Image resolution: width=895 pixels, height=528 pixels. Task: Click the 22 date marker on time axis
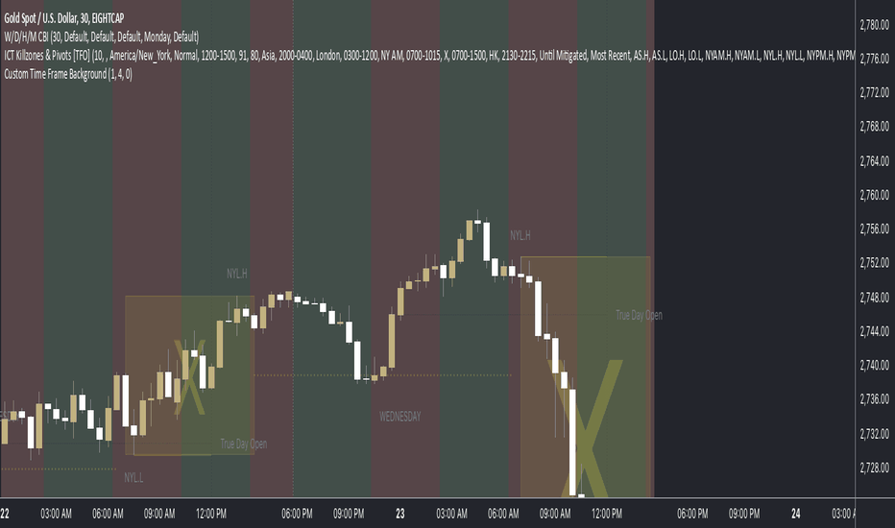5,514
